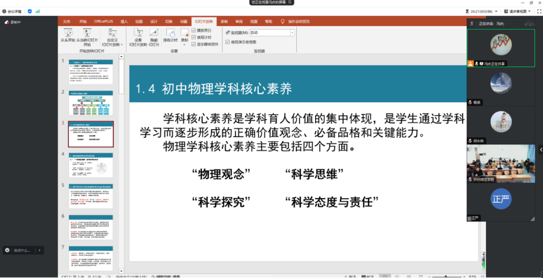This screenshot has height=278, width=543.
Task: Click the slide thumbnail panel scrollbar
Action: tap(121, 77)
